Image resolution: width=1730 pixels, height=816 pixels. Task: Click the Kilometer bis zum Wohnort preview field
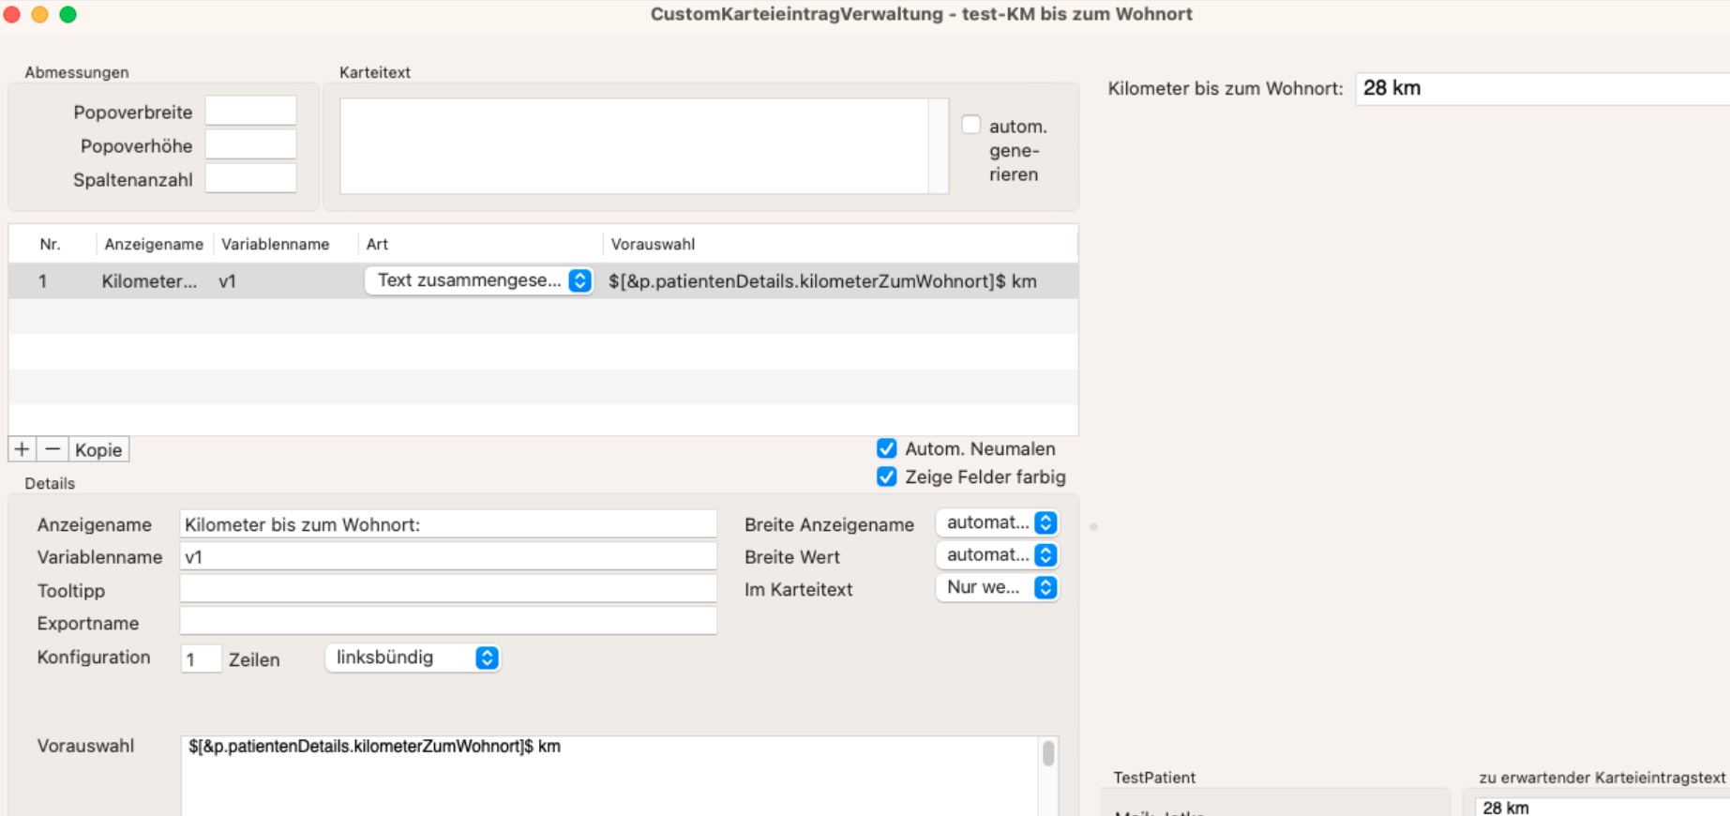(1542, 88)
